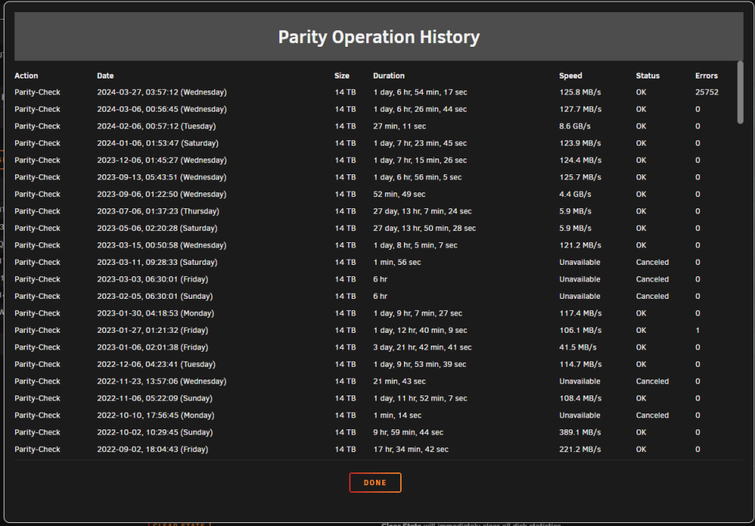Click the 123.9 MB/s speed value
The image size is (755, 526).
point(580,143)
